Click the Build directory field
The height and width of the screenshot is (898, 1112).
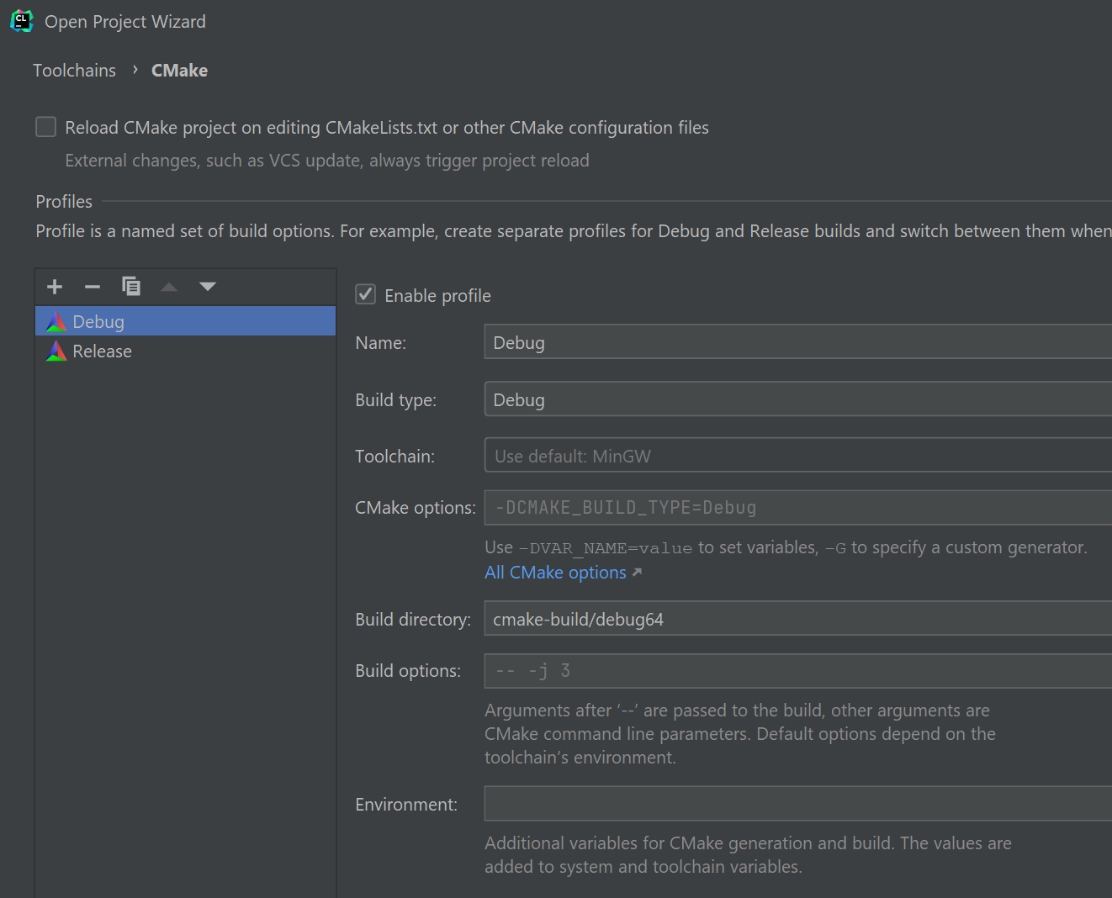797,619
